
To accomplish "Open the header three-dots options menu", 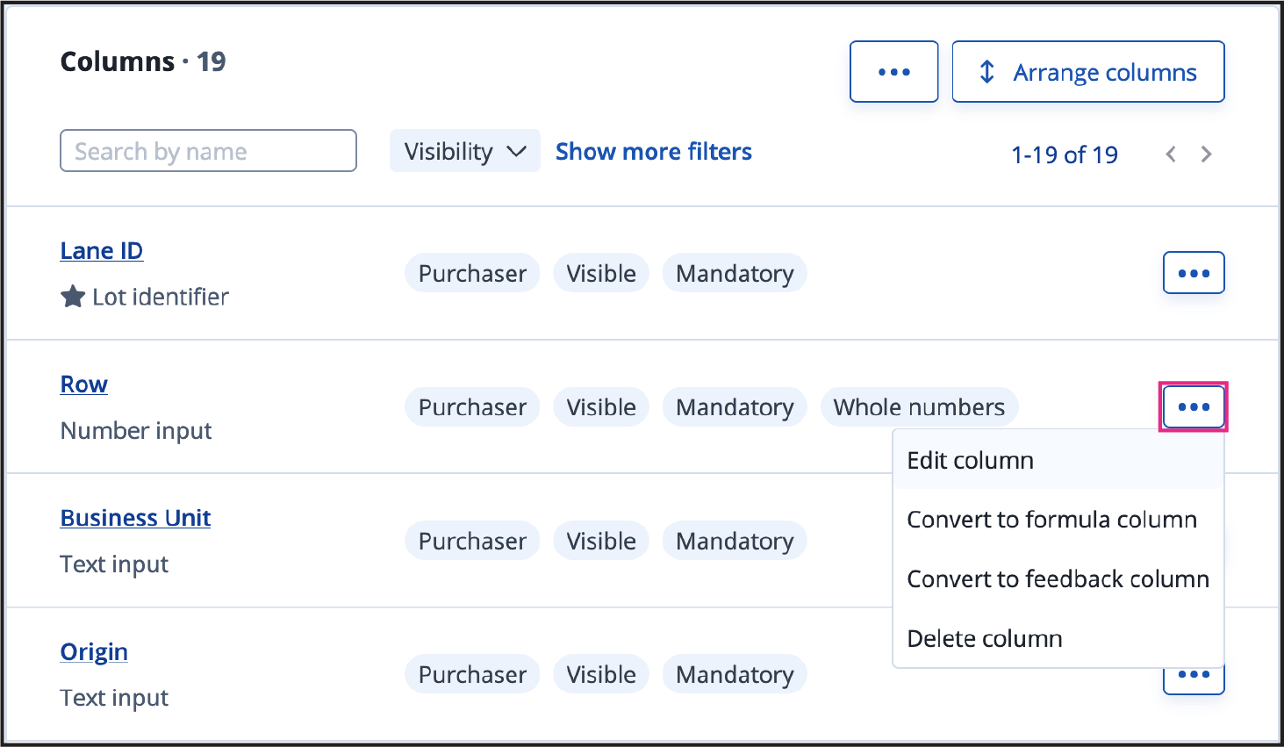I will click(893, 72).
